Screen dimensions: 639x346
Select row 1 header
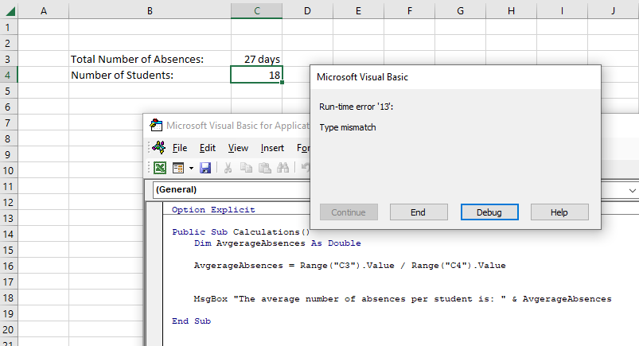(8, 27)
